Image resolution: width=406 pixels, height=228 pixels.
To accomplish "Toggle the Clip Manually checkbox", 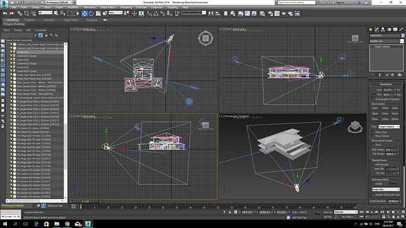I will pos(373,164).
